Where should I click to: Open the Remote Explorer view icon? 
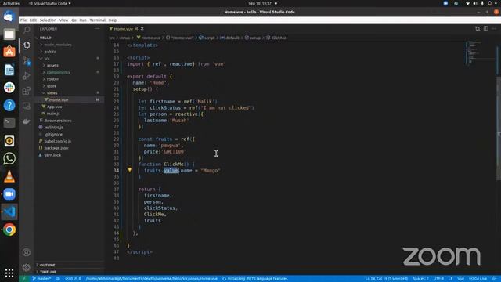point(27,106)
